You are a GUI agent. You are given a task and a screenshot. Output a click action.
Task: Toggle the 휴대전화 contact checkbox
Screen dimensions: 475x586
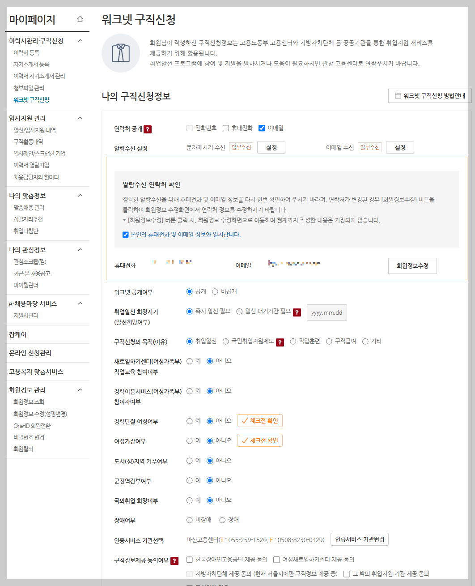pyautogui.click(x=226, y=128)
